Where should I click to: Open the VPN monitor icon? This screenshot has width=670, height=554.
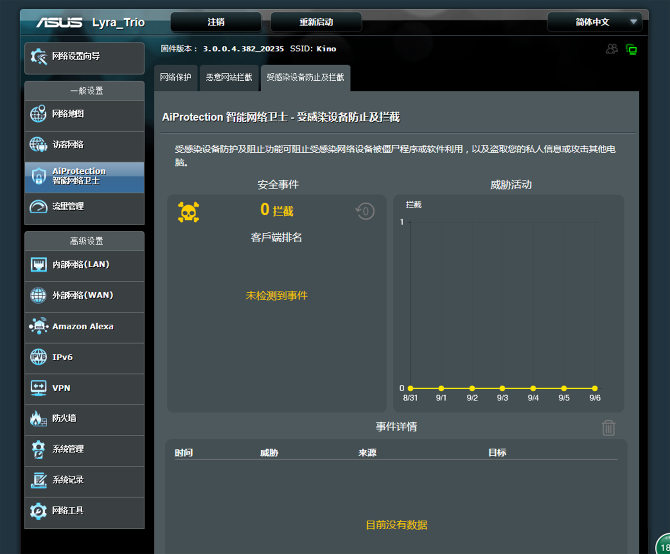click(38, 388)
